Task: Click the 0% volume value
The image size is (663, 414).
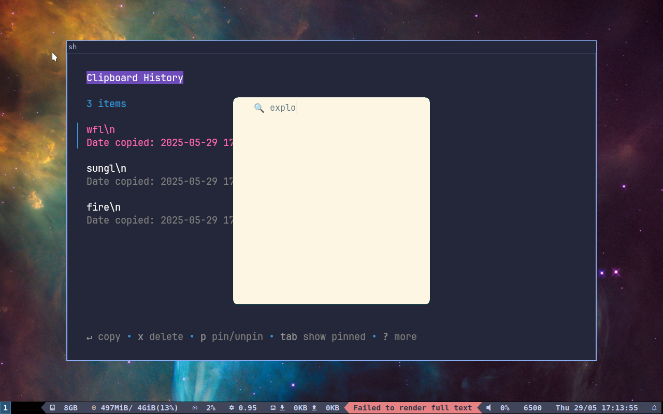Action: click(x=505, y=408)
